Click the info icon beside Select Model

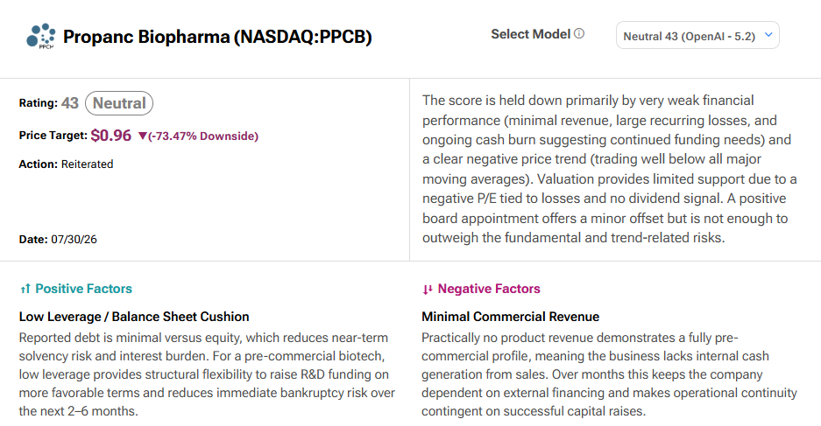(579, 33)
